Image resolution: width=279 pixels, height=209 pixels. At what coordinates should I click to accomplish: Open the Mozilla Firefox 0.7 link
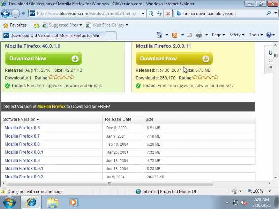(x=22, y=136)
